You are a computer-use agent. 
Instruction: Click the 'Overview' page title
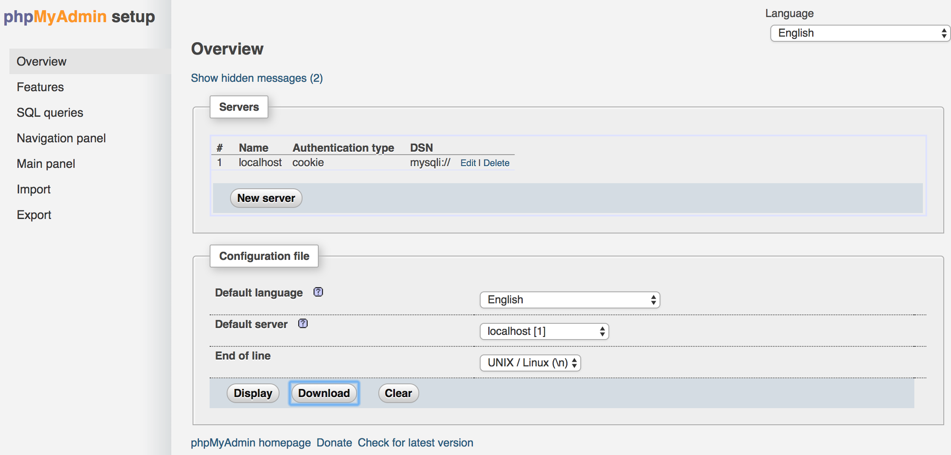pos(227,49)
